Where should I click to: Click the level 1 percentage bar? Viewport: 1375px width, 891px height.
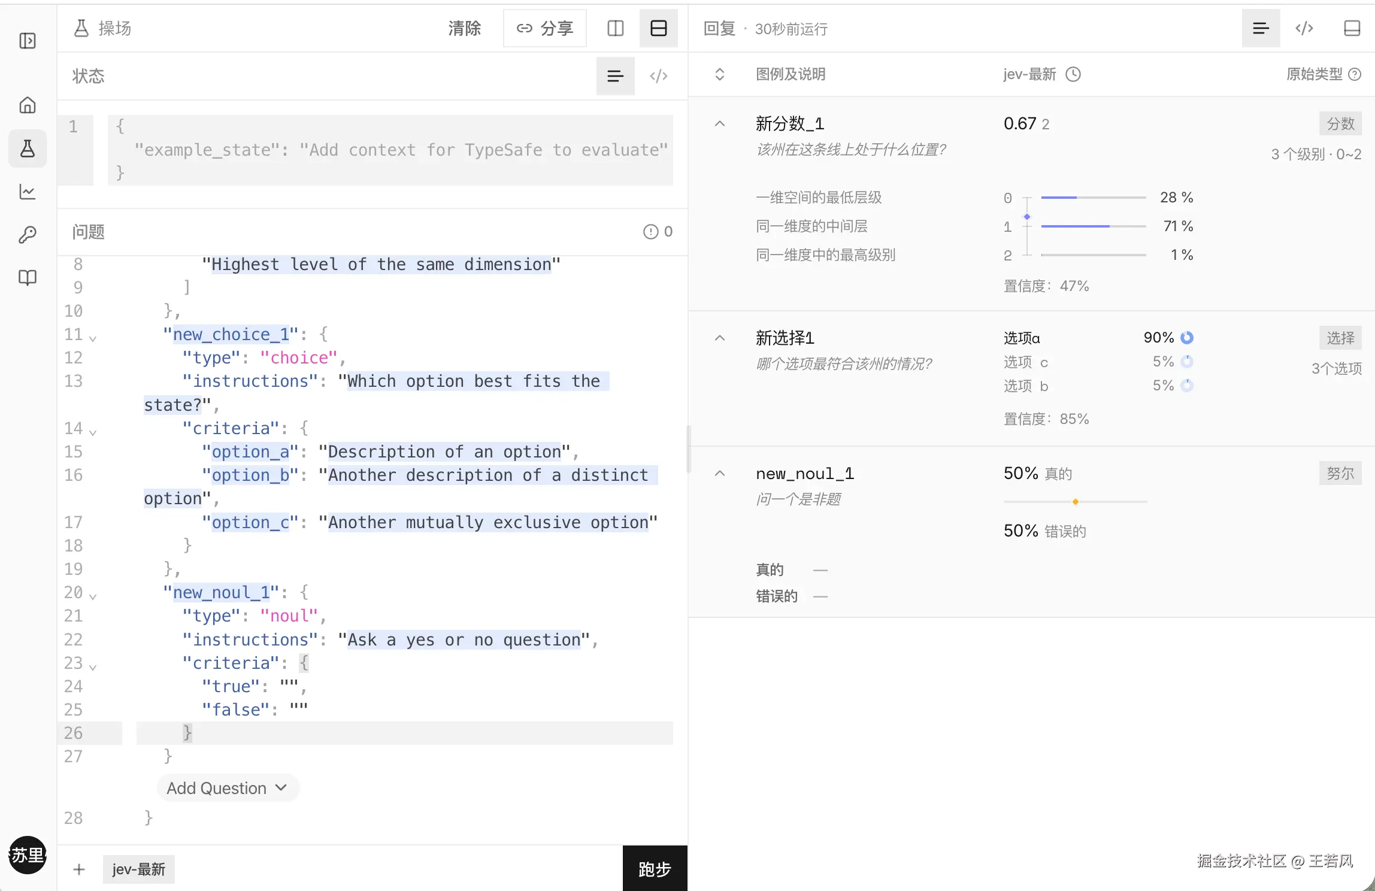[x=1094, y=226]
